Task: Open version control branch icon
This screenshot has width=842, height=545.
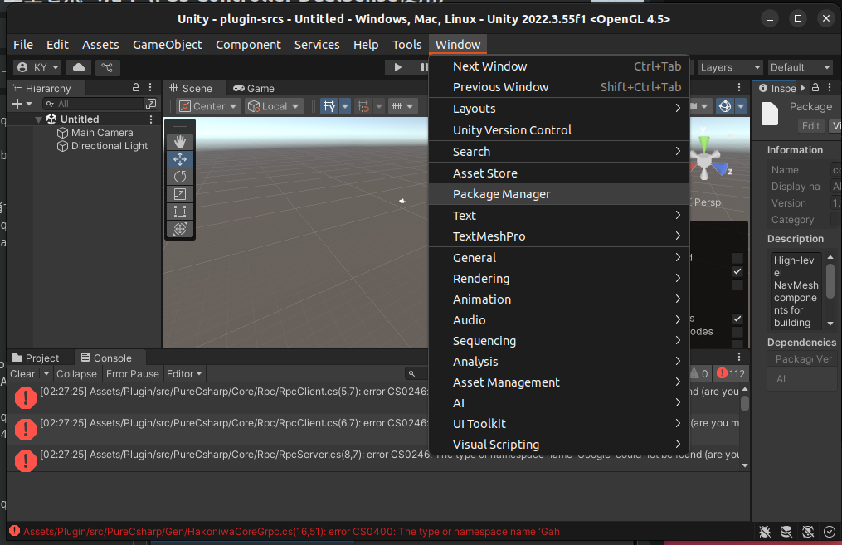Action: click(x=107, y=67)
